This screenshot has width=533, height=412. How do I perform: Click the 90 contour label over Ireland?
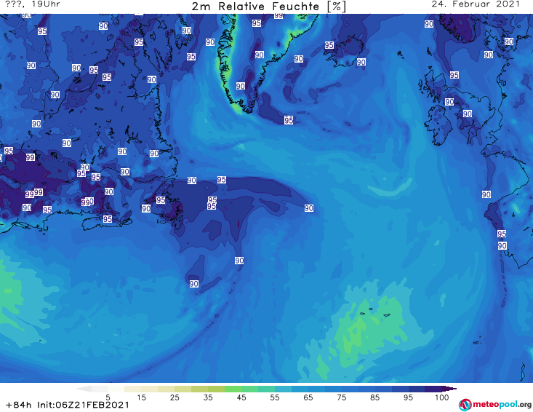point(449,101)
